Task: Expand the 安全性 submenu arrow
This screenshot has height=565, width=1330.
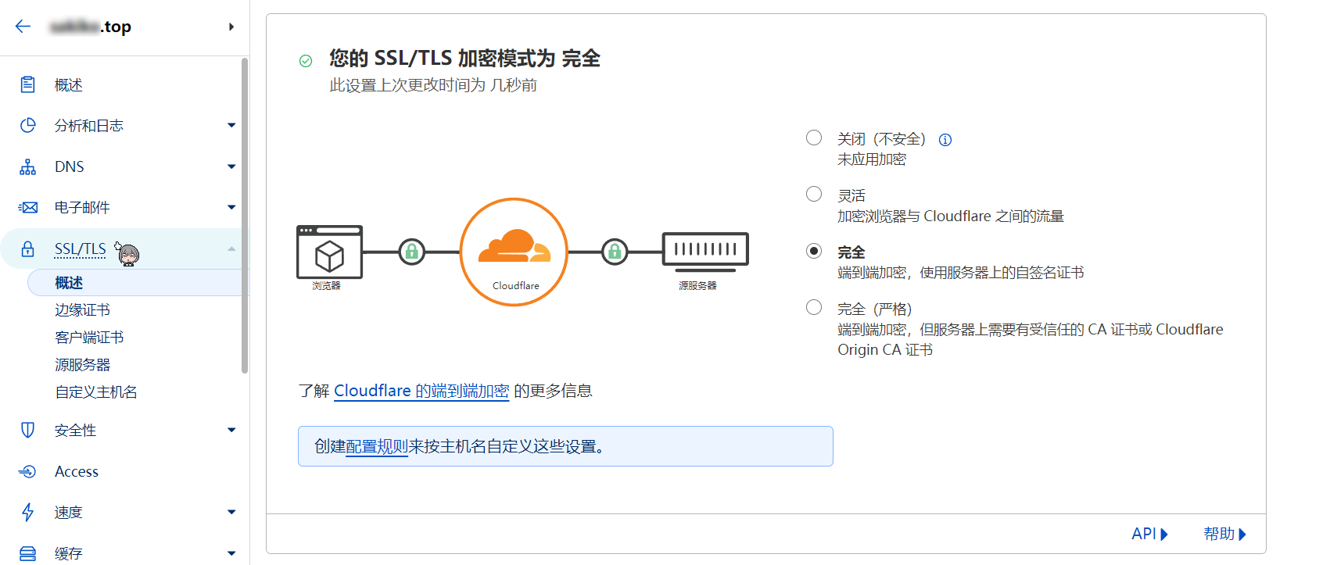Action: coord(231,430)
